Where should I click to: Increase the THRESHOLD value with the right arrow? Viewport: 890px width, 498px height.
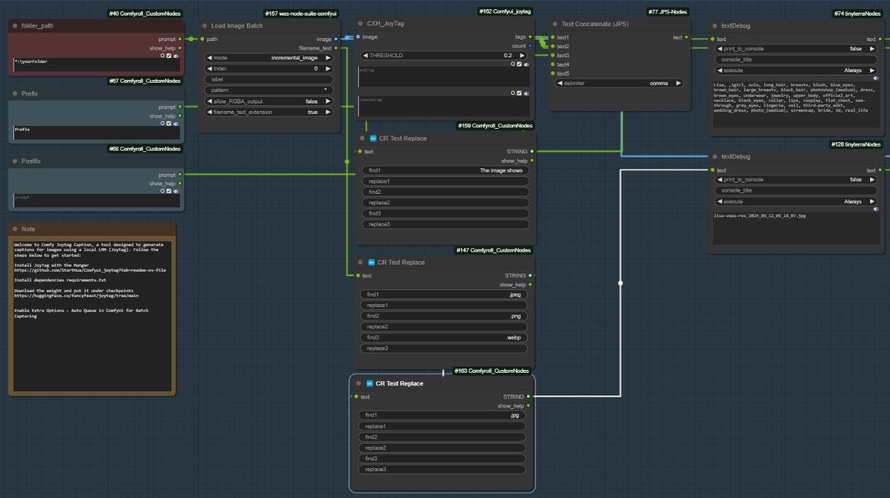pyautogui.click(x=523, y=55)
